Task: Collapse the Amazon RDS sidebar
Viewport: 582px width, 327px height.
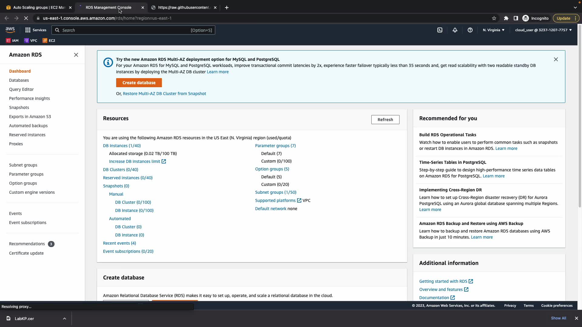Action: pos(76,55)
